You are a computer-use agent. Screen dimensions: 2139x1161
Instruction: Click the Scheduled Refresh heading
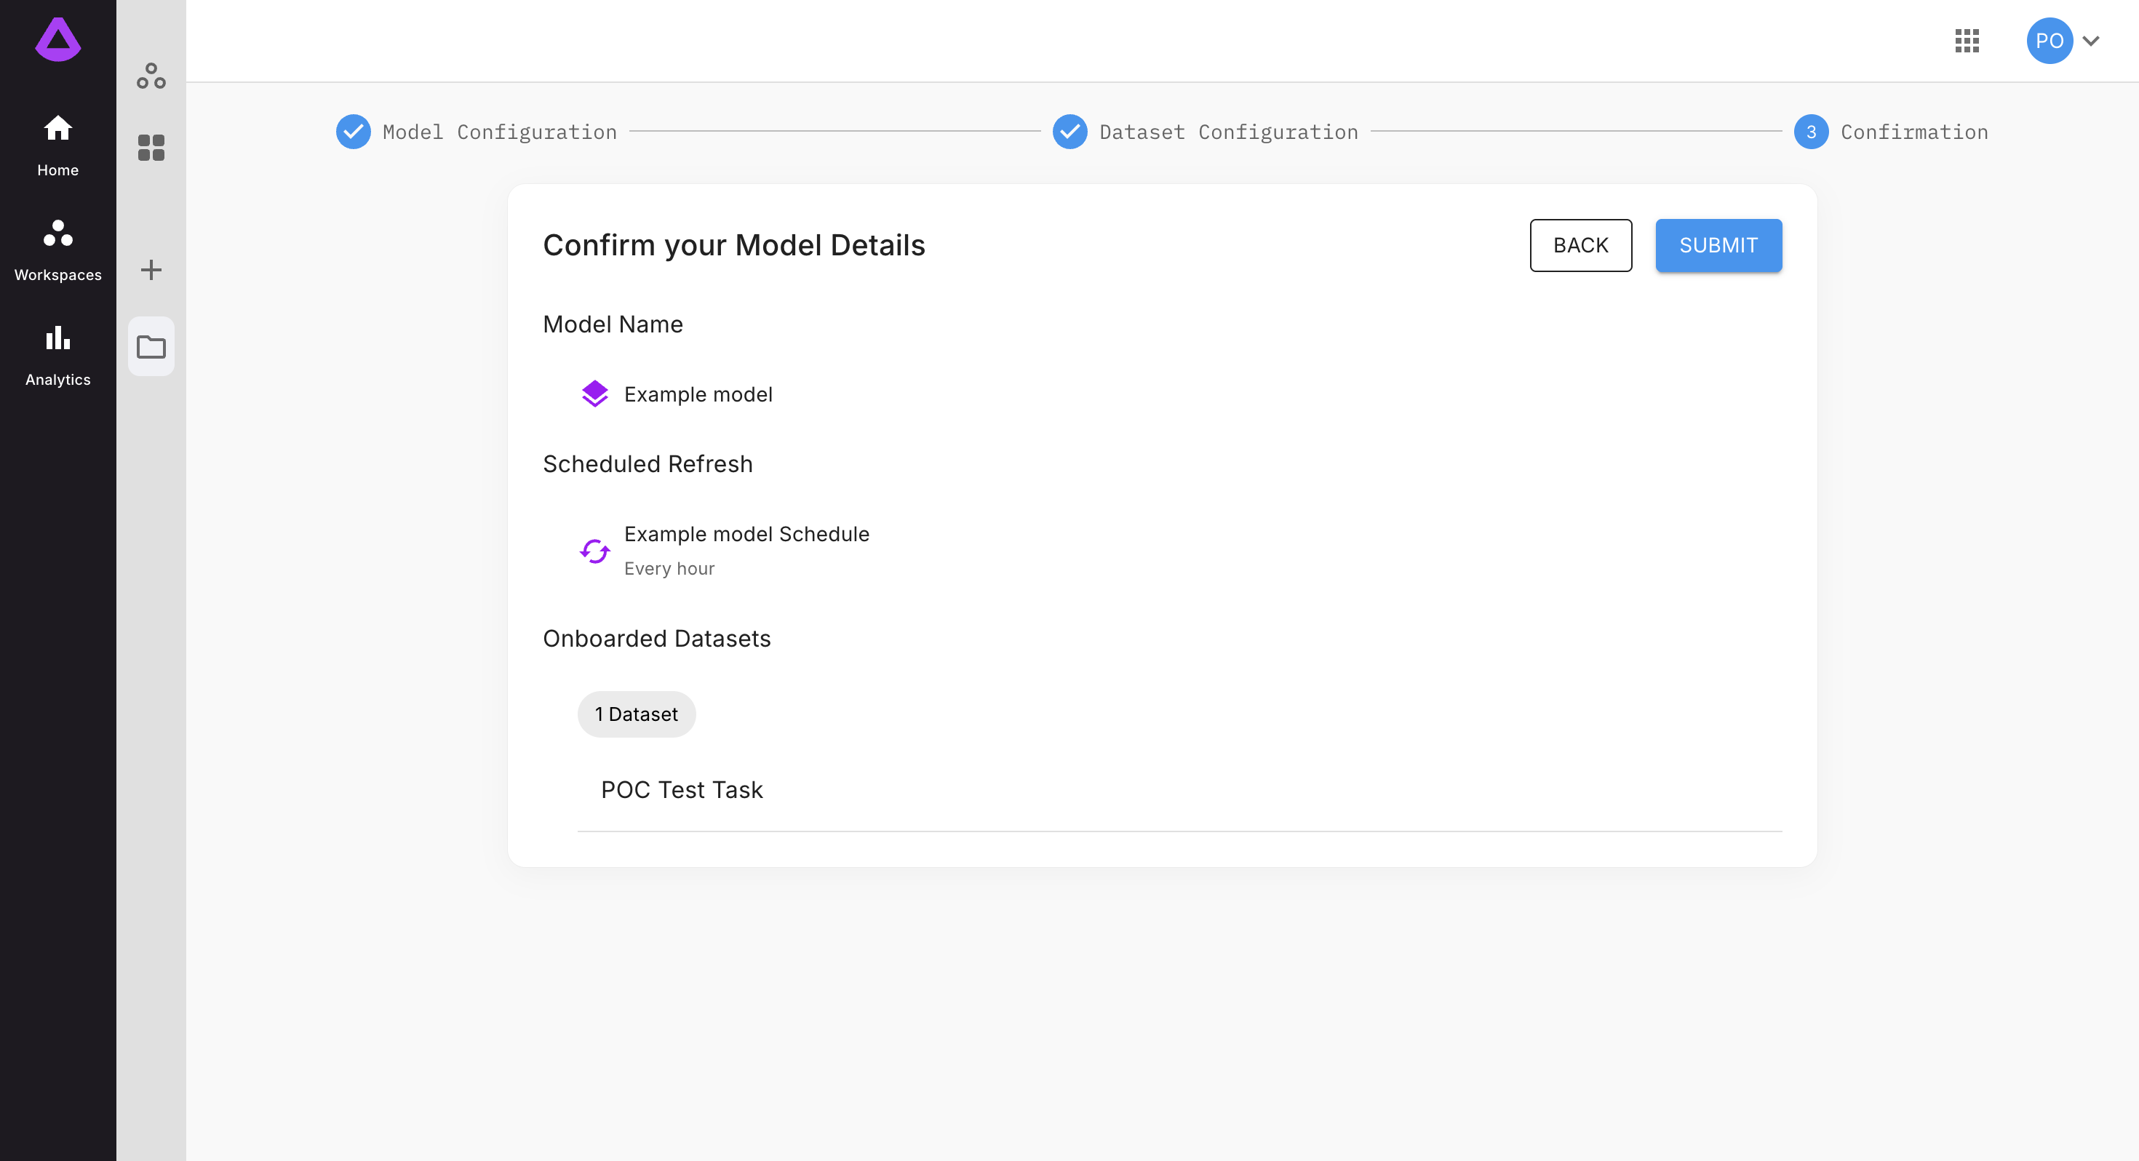point(648,464)
